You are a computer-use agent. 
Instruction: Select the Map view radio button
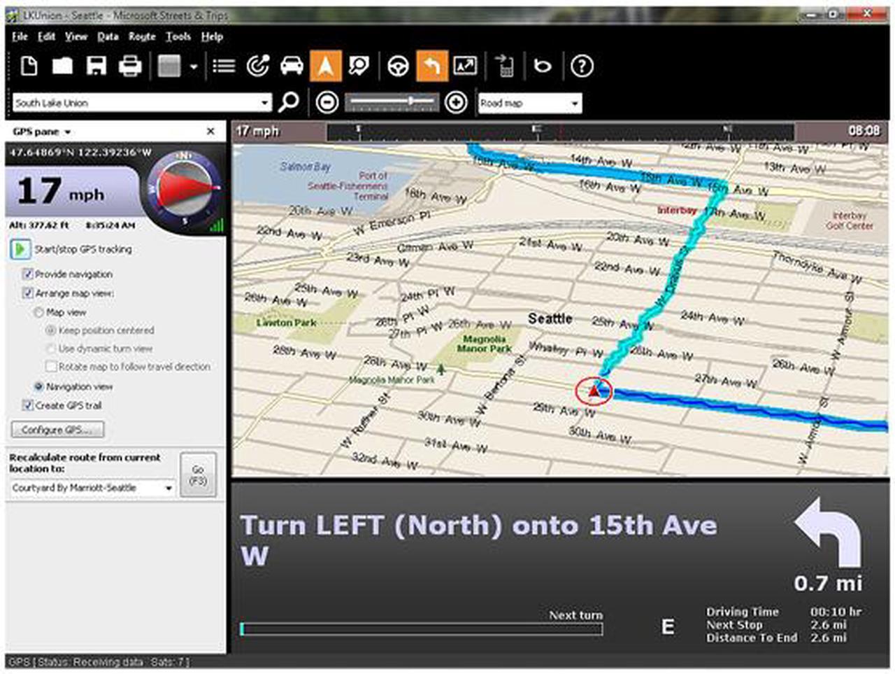pos(39,312)
